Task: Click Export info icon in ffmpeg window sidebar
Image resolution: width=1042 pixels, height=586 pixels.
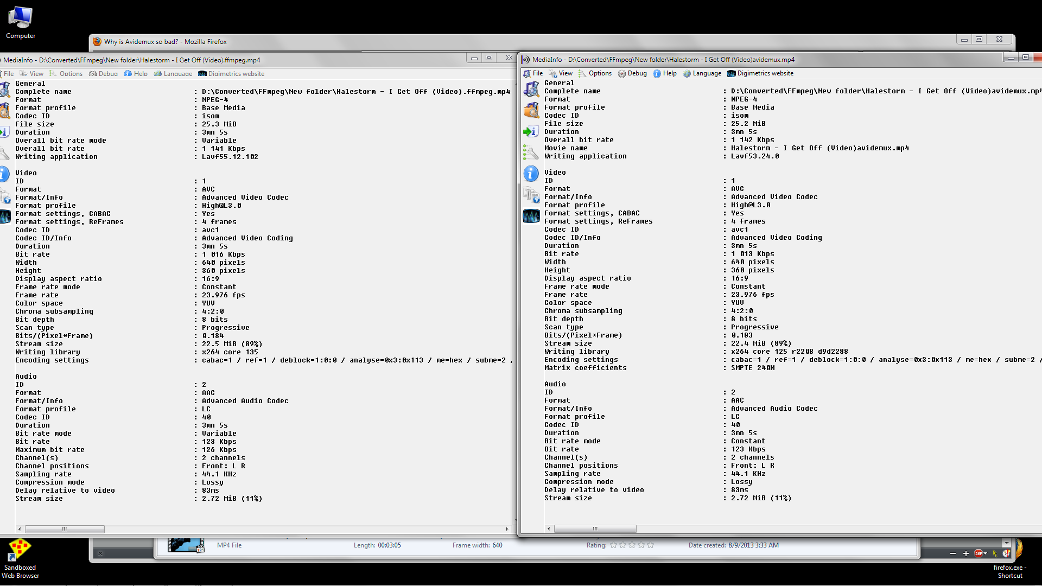Action: (x=5, y=132)
